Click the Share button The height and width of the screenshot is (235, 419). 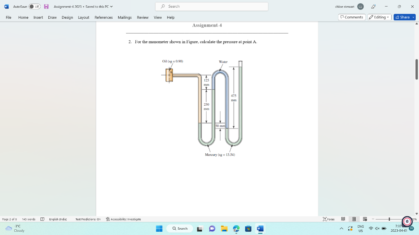tap(403, 17)
